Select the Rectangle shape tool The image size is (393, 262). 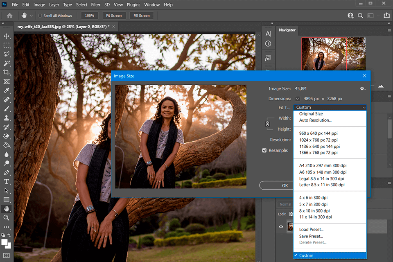pyautogui.click(x=7, y=200)
